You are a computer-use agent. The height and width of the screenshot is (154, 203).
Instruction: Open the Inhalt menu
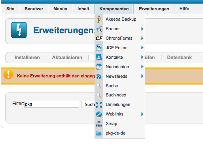83,9
